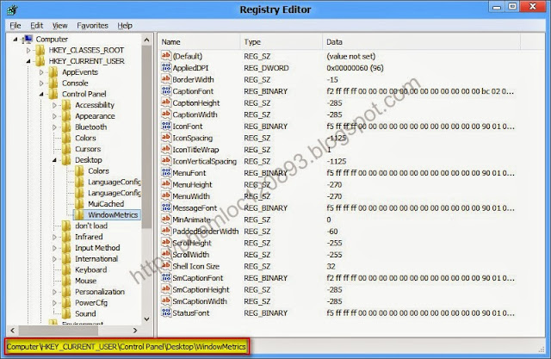
Task: Expand the Personalization key
Action: click(x=54, y=292)
